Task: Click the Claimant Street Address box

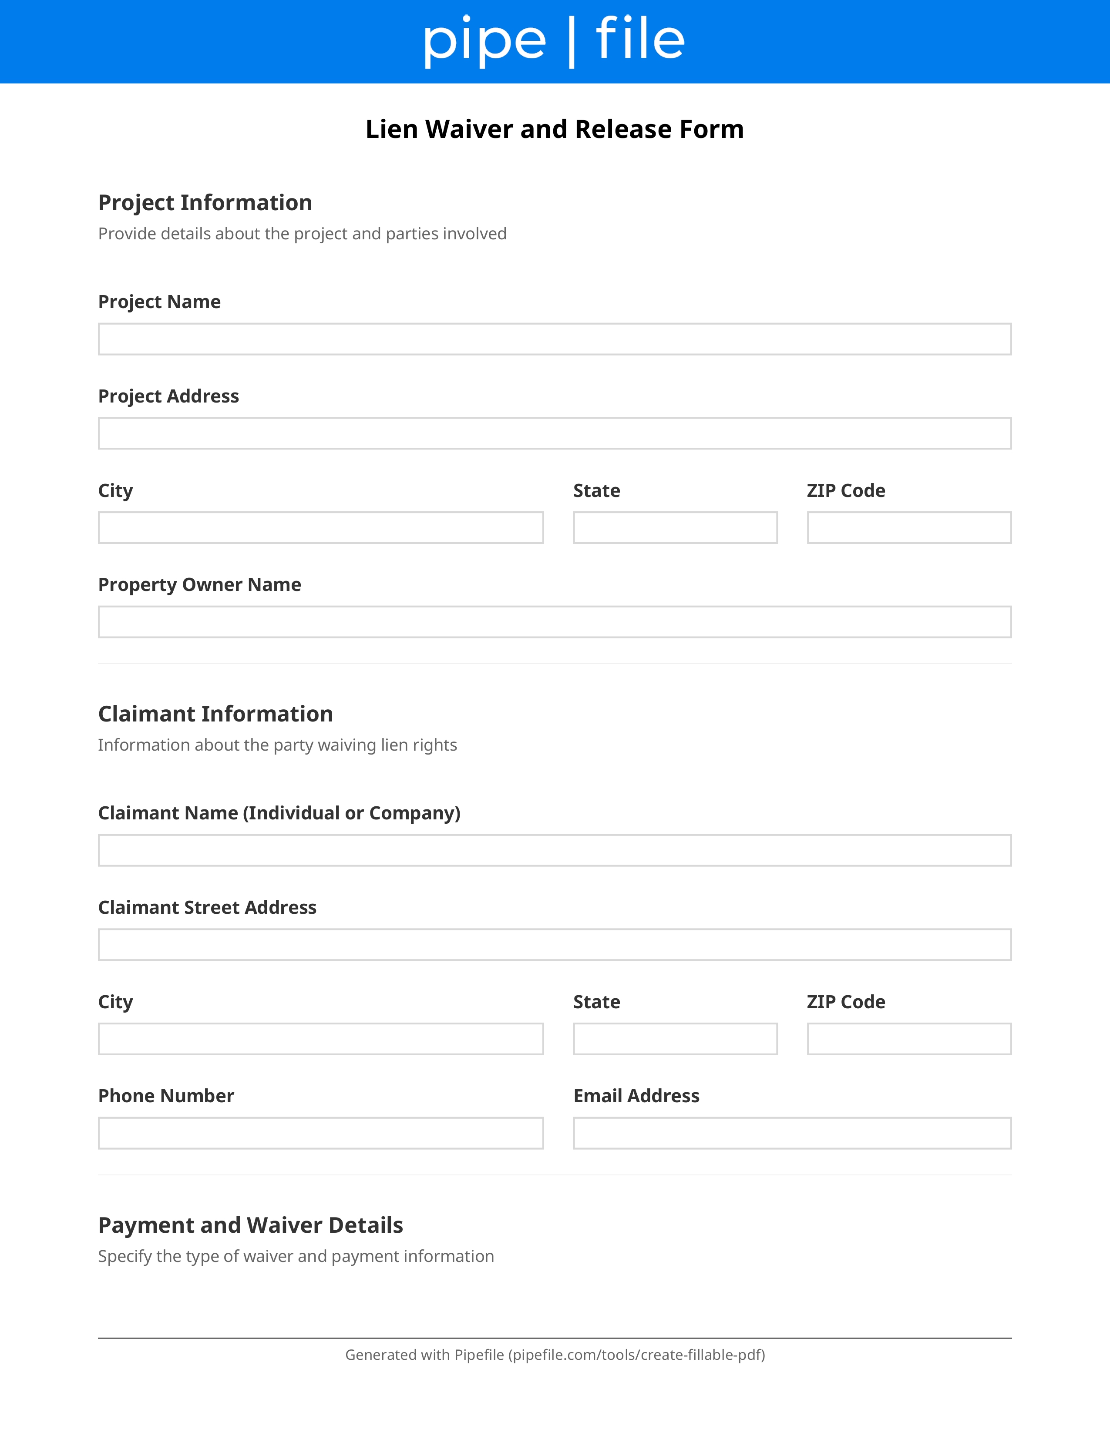Action: pyautogui.click(x=554, y=945)
